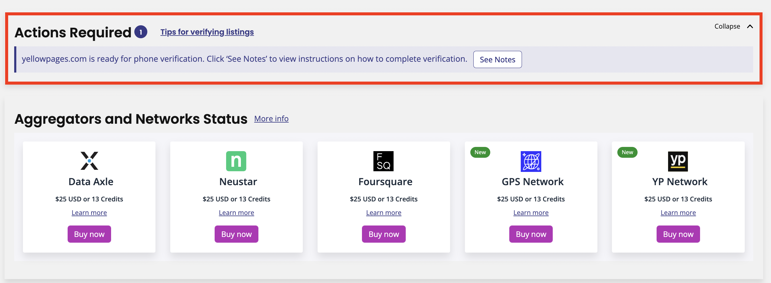Buy Data Axle with Buy now

[x=89, y=234]
